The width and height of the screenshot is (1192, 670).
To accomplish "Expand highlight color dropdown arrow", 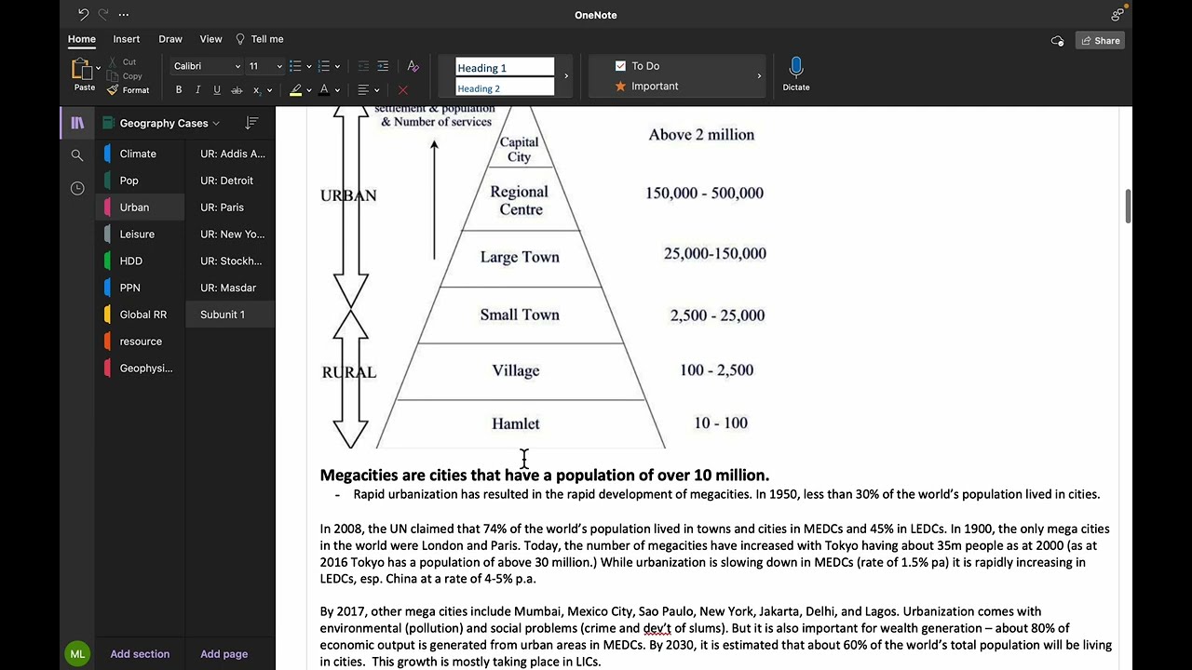I will [309, 90].
